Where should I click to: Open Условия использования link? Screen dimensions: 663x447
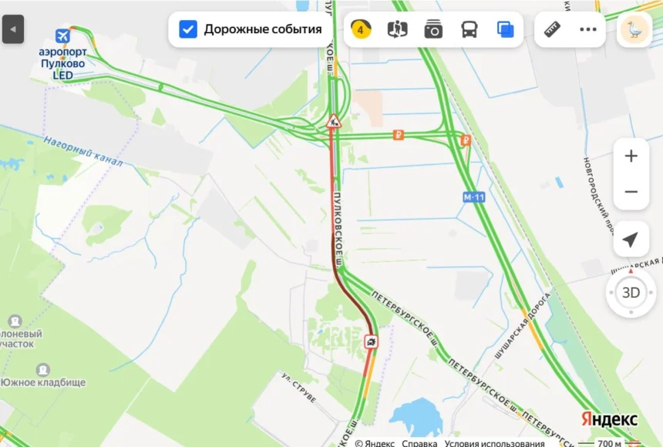[494, 443]
